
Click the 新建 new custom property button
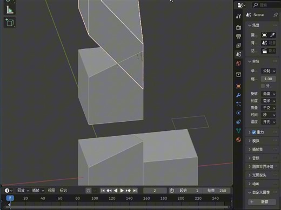[x=262, y=202]
